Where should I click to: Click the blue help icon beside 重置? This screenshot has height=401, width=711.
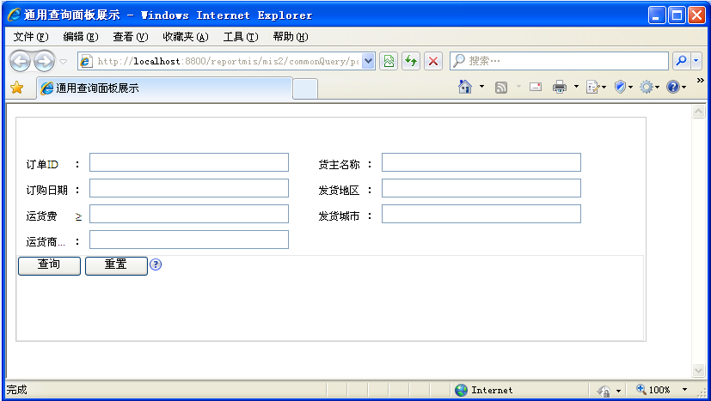click(156, 264)
